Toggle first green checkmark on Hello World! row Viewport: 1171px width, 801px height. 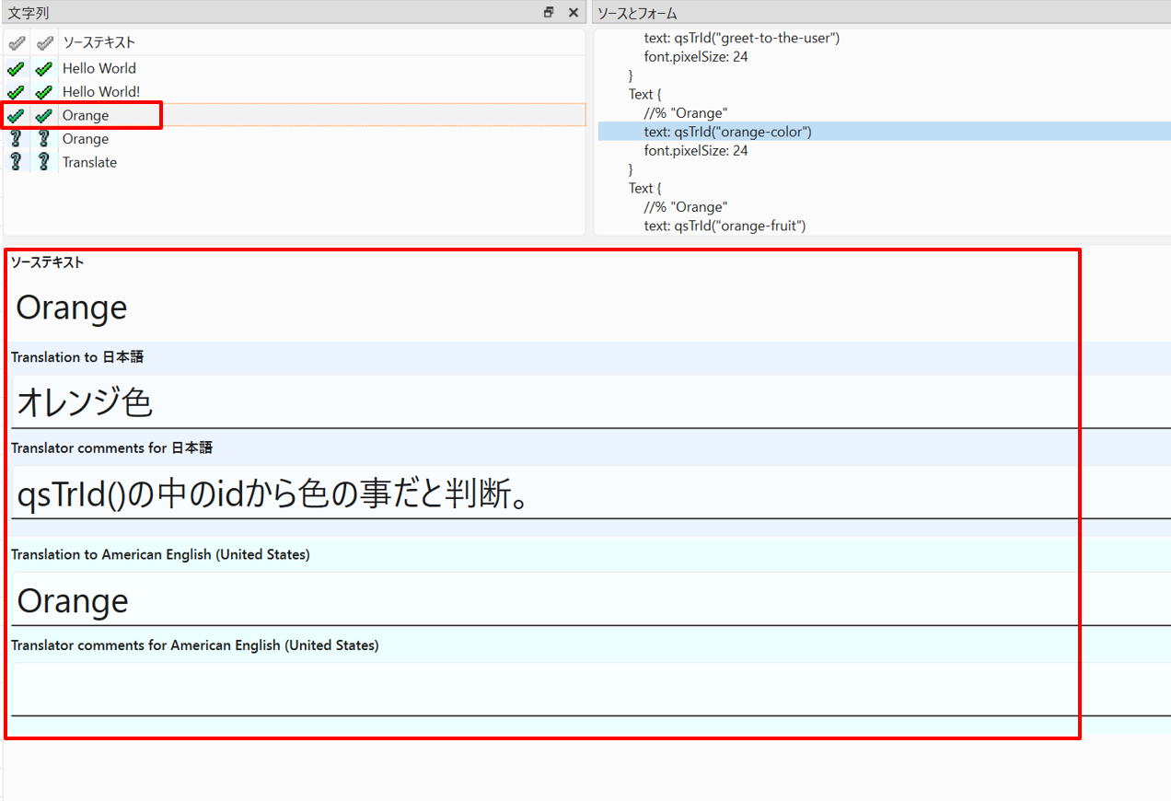(x=16, y=92)
